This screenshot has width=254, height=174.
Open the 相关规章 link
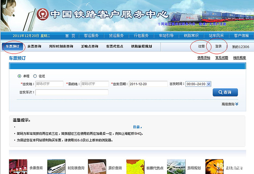(x=240, y=58)
